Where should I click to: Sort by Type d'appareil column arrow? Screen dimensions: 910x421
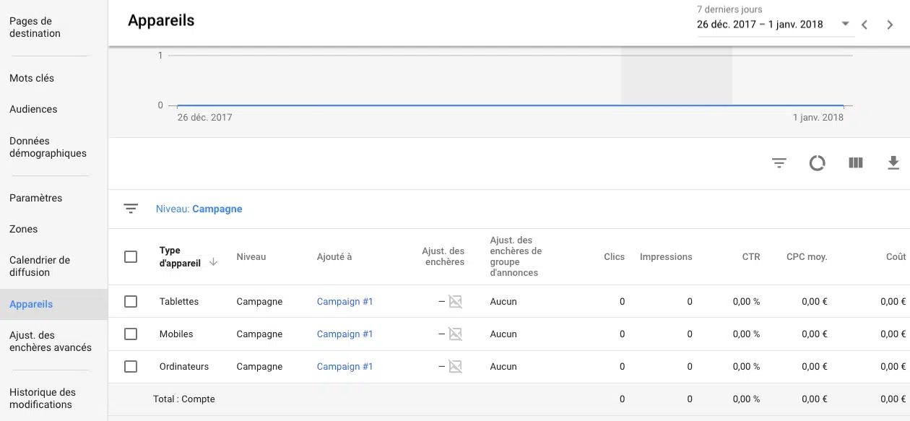[x=213, y=262]
